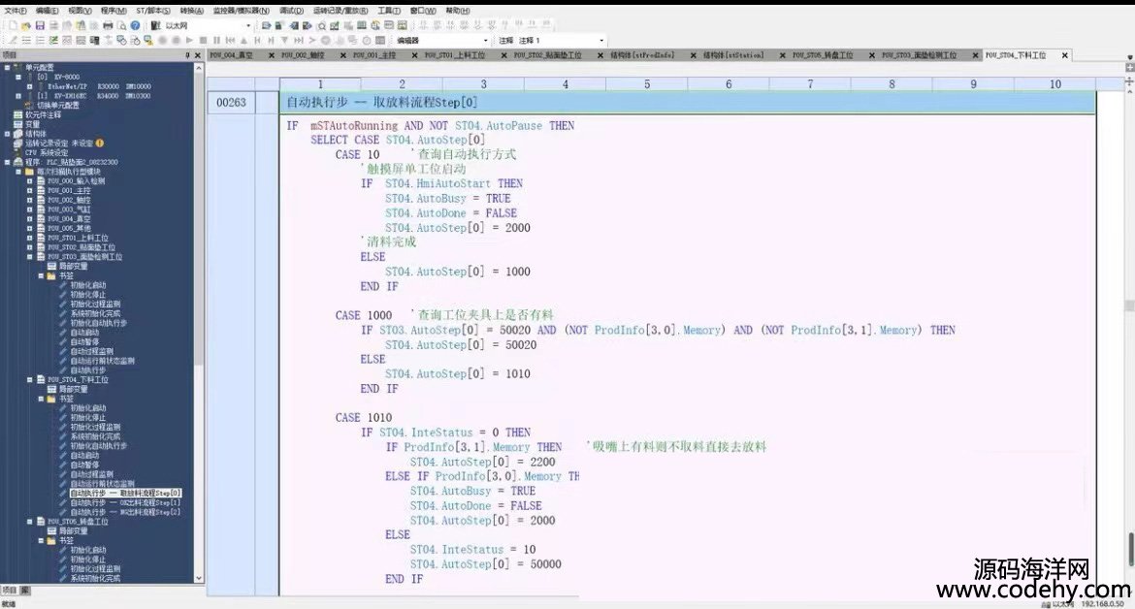Select 软元件注释 in project tree
This screenshot has width=1135, height=609.
pyautogui.click(x=44, y=114)
